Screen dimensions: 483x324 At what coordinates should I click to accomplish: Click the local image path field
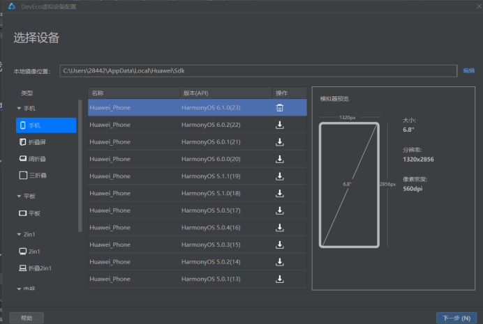point(258,70)
